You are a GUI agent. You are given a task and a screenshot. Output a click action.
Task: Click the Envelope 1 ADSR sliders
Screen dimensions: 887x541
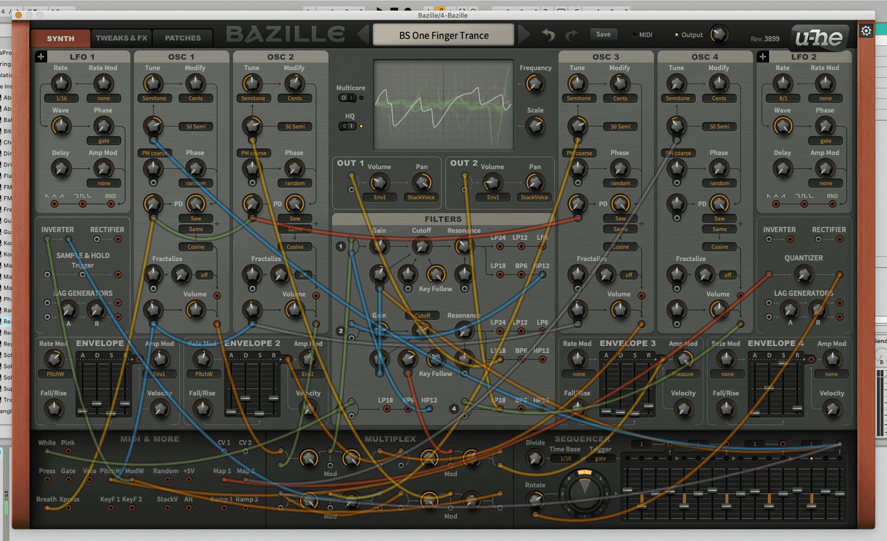tap(104, 386)
